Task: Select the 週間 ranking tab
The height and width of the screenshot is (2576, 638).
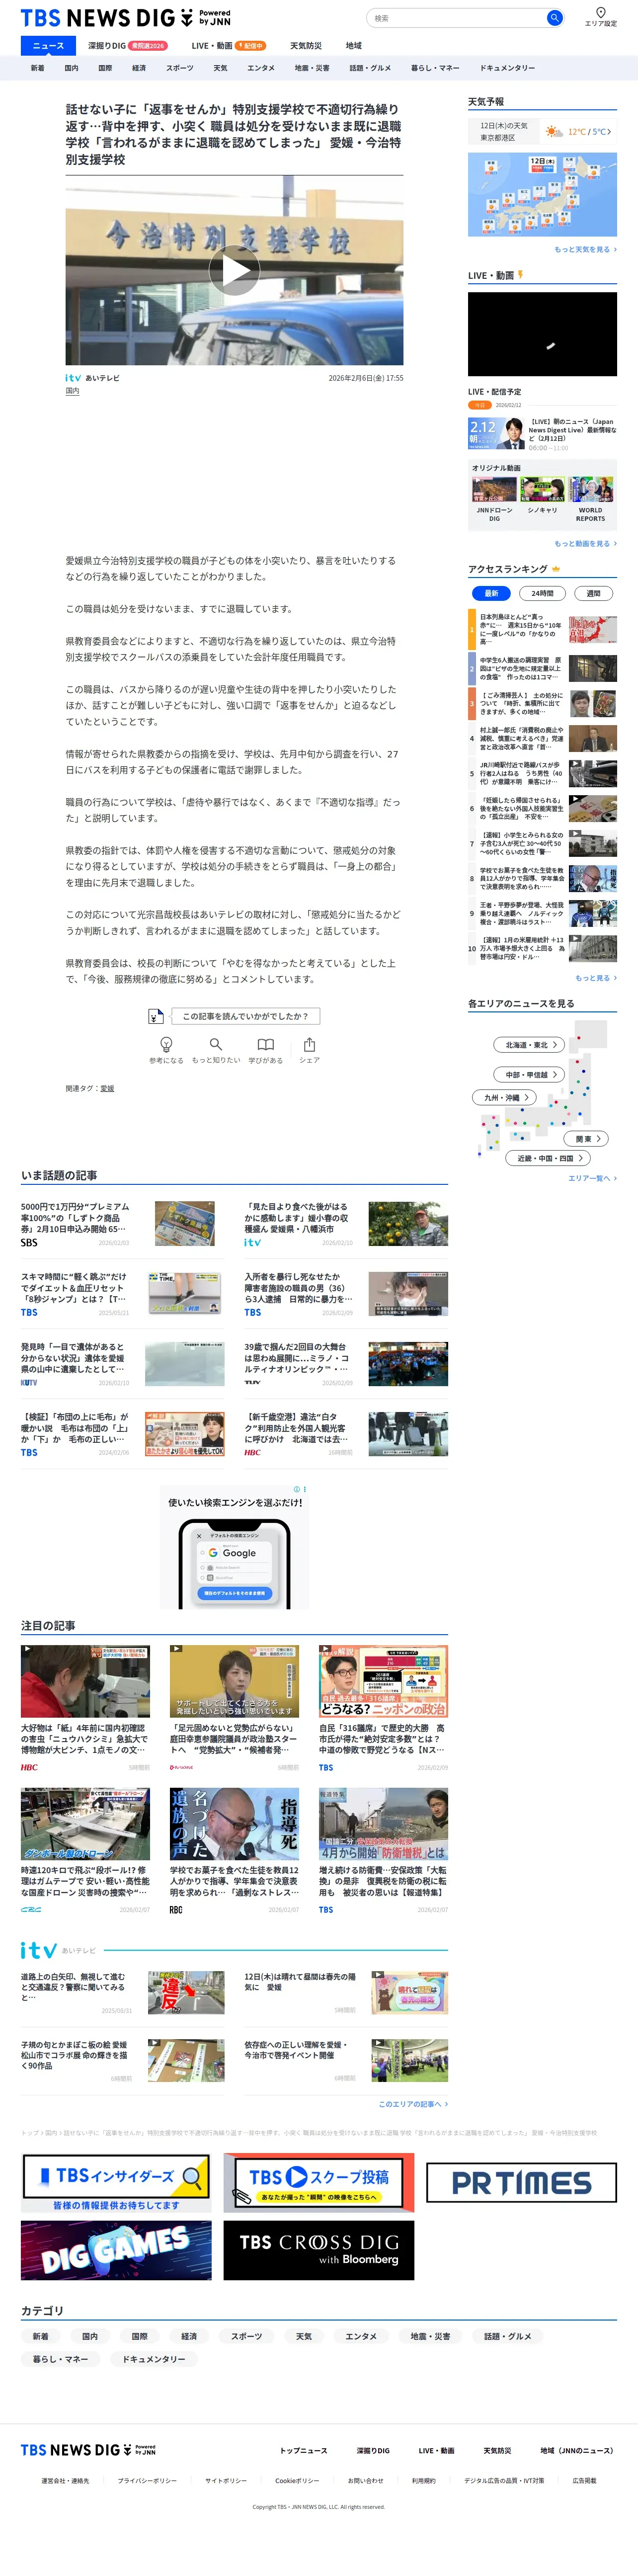Action: [x=593, y=593]
